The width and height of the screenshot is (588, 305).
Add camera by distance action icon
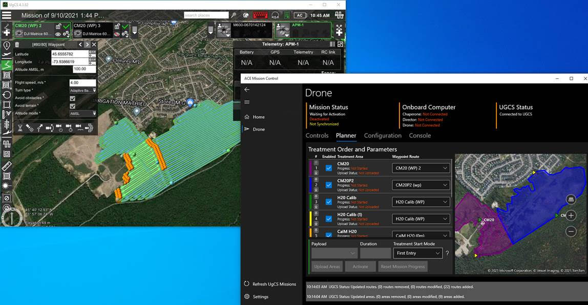pos(79,128)
